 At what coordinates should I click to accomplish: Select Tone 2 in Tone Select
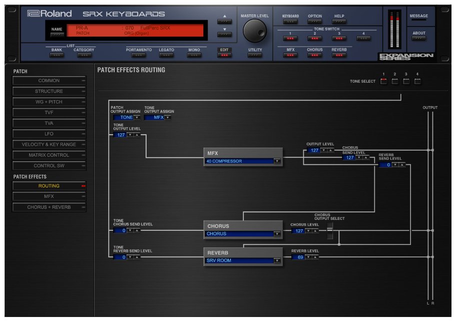pos(395,81)
